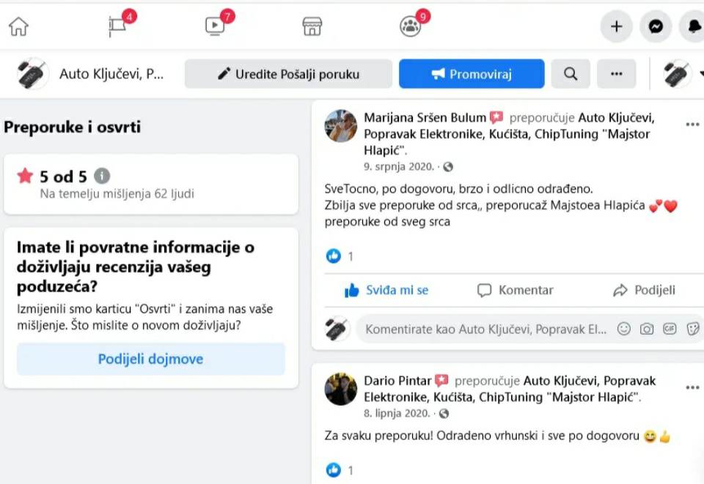
Task: Click the commenting-as page avatar beside comment box
Action: pos(337,329)
